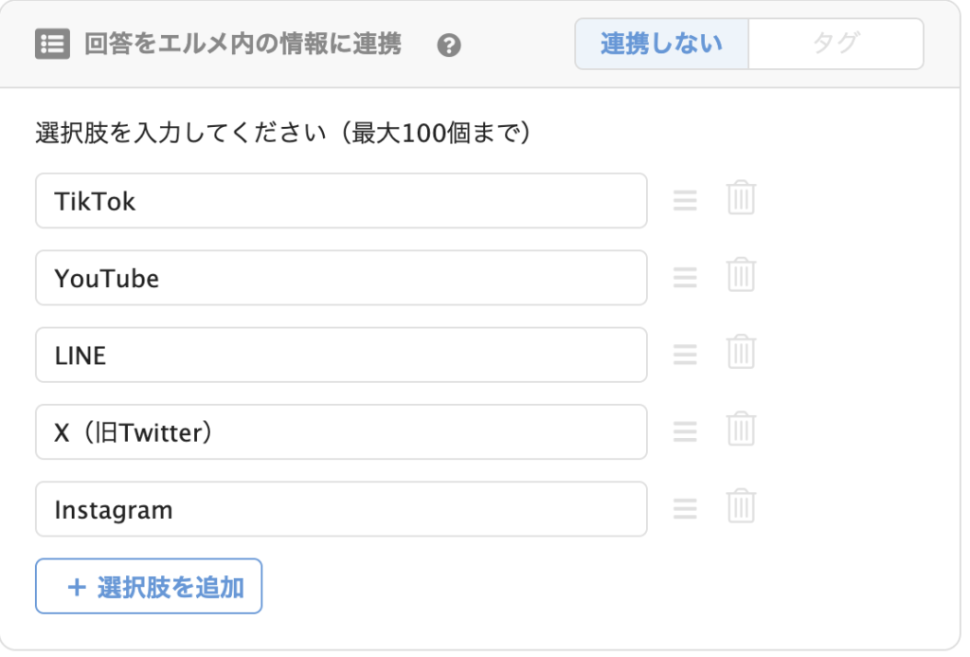Image resolution: width=970 pixels, height=657 pixels.
Task: Grab the reorder handle for Instagram
Action: pos(685,508)
